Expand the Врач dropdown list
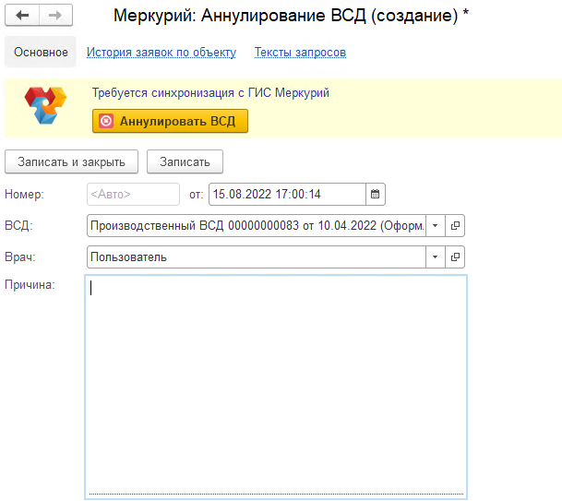 [435, 256]
